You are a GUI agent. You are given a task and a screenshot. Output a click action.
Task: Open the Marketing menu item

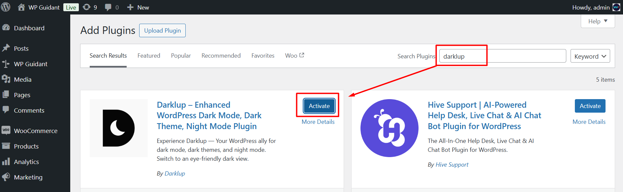(x=28, y=177)
